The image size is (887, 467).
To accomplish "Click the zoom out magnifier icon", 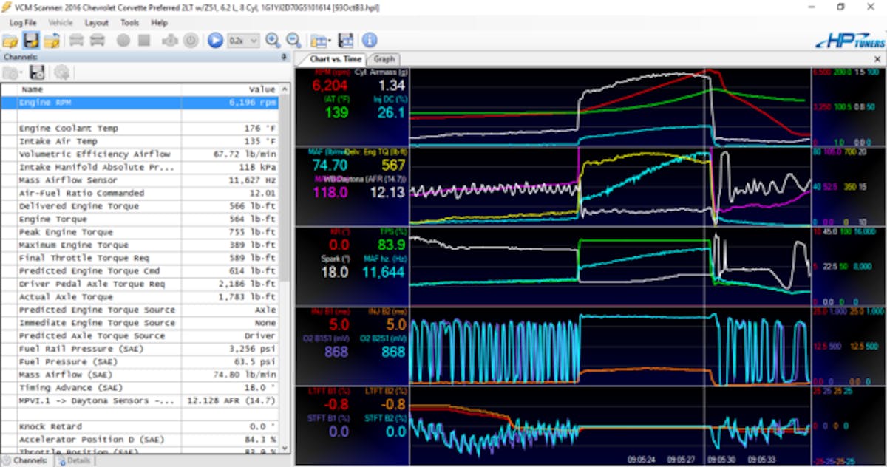I will (x=293, y=41).
